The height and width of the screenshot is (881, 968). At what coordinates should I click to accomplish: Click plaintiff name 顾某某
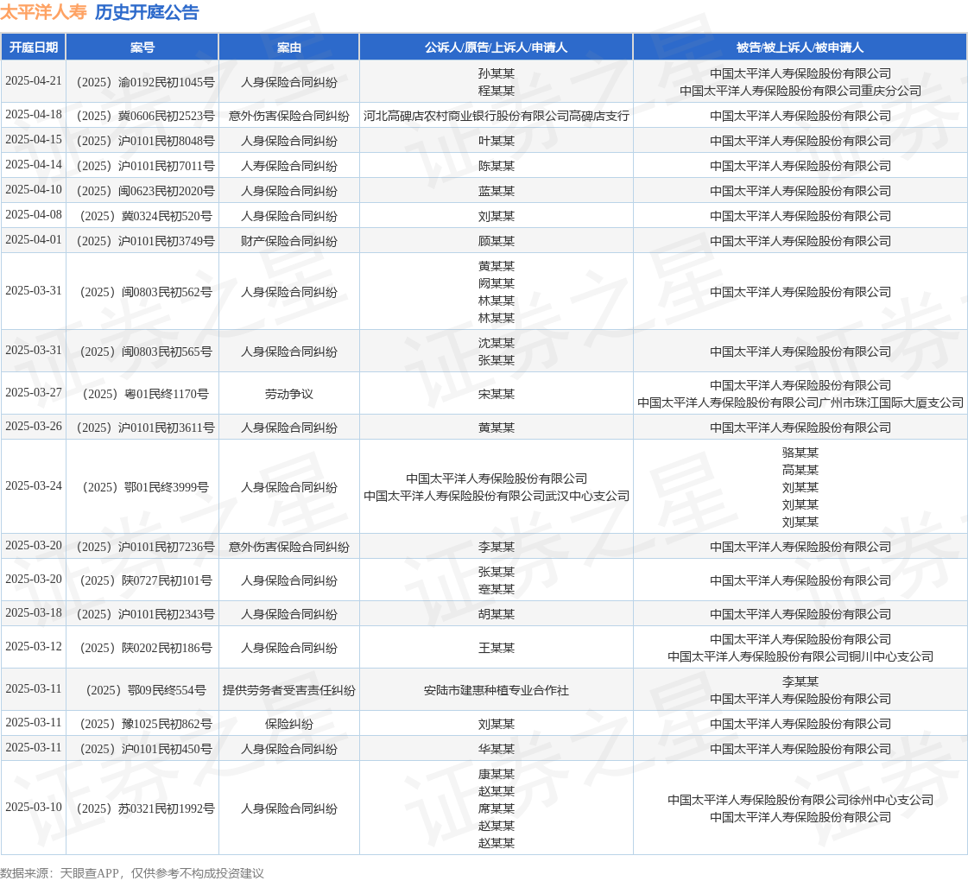coord(497,241)
